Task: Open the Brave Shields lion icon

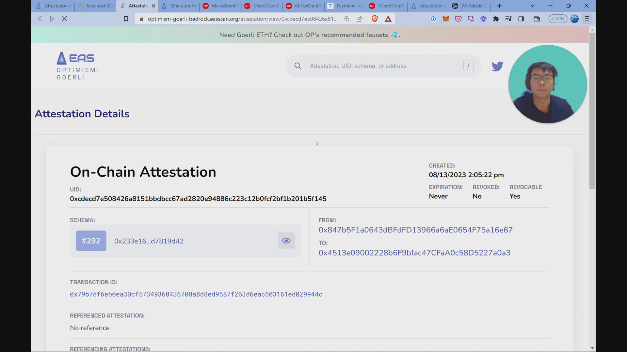Action: point(375,19)
